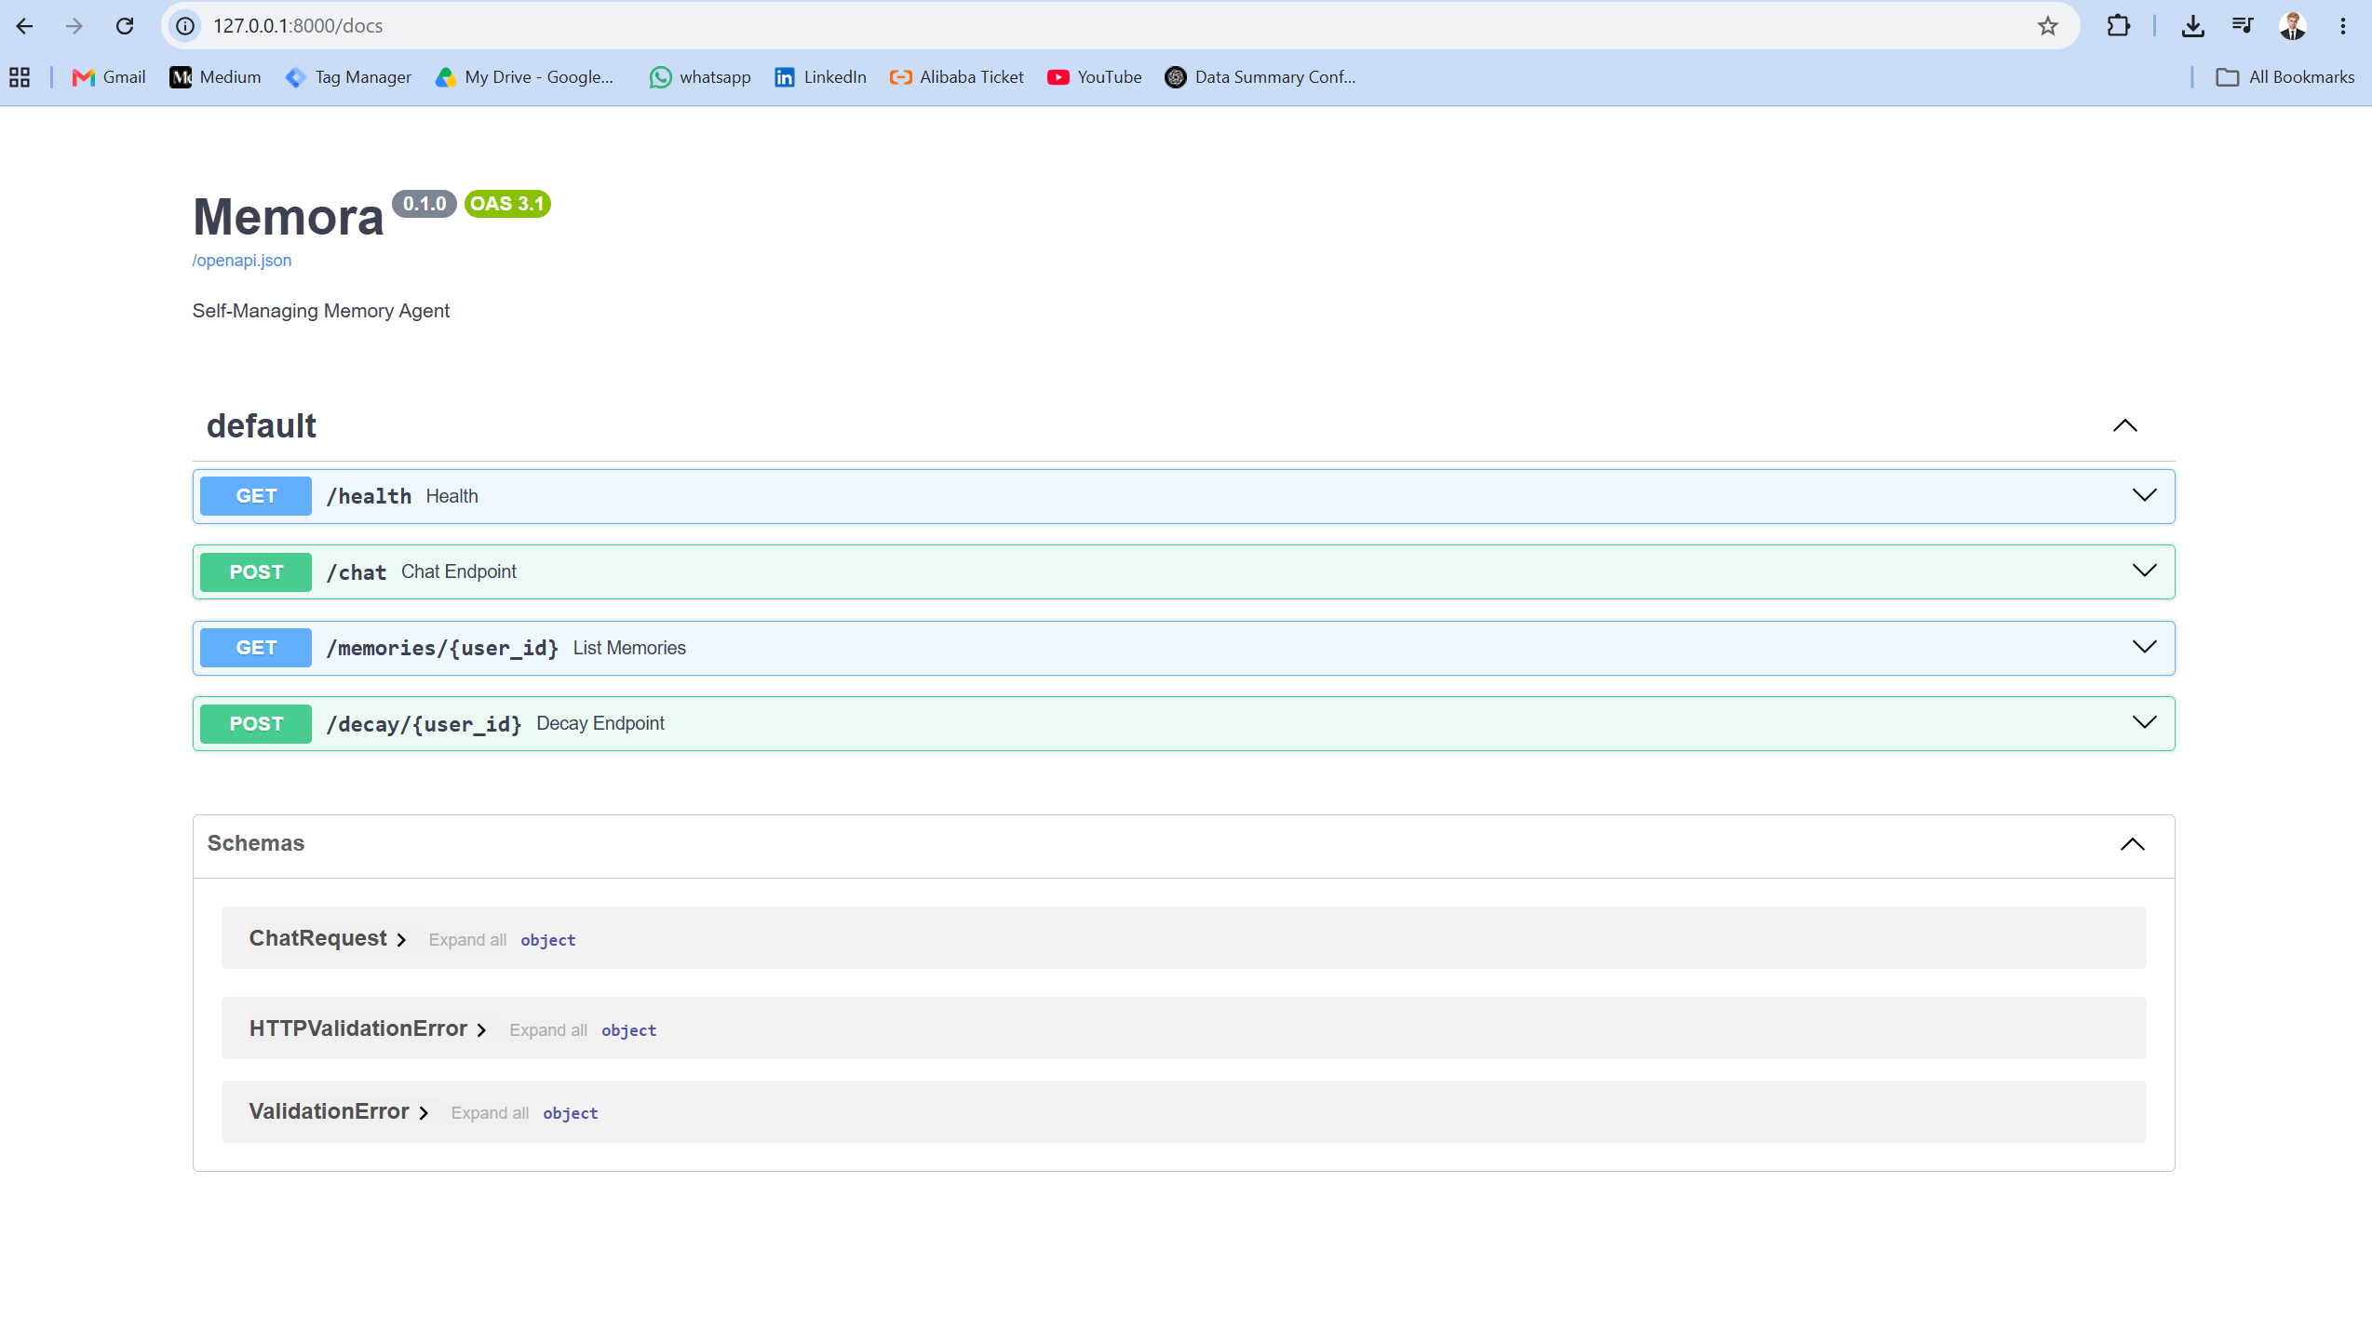This screenshot has width=2372, height=1344.
Task: Expand the HTTPValidationError schema arrow
Action: [x=481, y=1030]
